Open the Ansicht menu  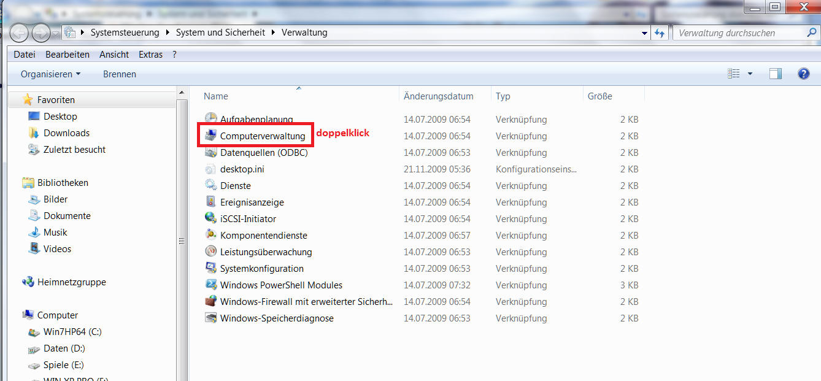point(114,54)
